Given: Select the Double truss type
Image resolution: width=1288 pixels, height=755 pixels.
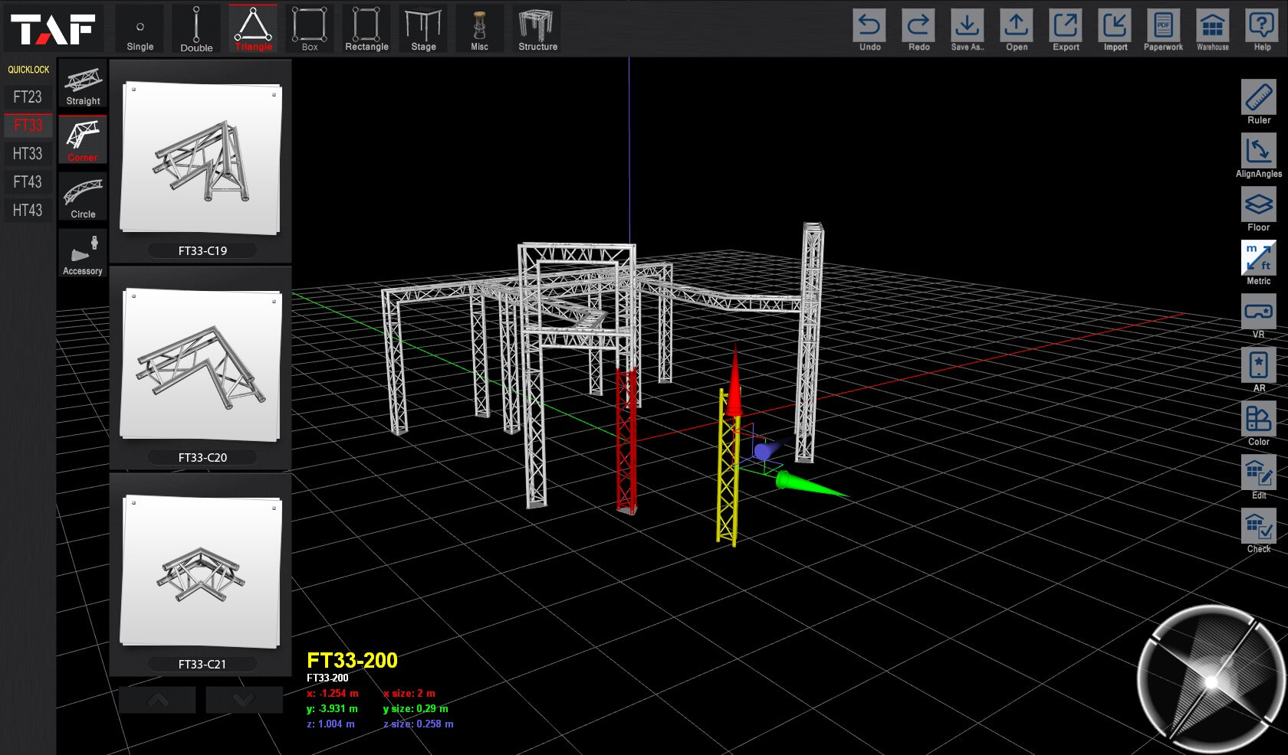Looking at the screenshot, I should tap(196, 29).
